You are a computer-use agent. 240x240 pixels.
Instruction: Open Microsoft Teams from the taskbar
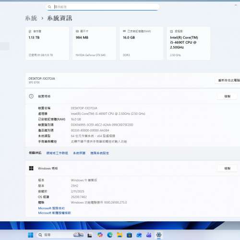pyautogui.click(x=149, y=235)
